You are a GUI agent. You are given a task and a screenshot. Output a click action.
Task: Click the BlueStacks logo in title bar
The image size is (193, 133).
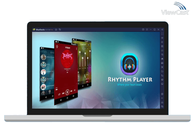pos(34,30)
